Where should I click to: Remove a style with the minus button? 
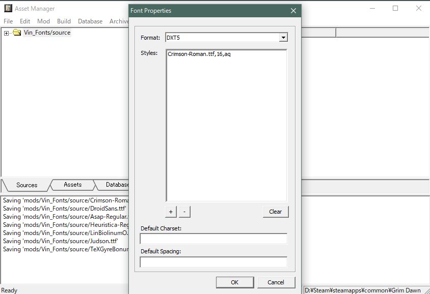(184, 212)
